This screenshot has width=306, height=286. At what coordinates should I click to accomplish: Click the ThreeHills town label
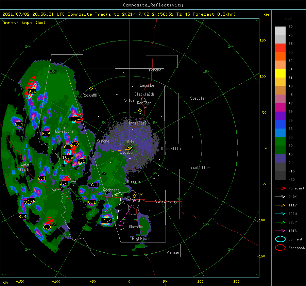[x=170, y=149]
